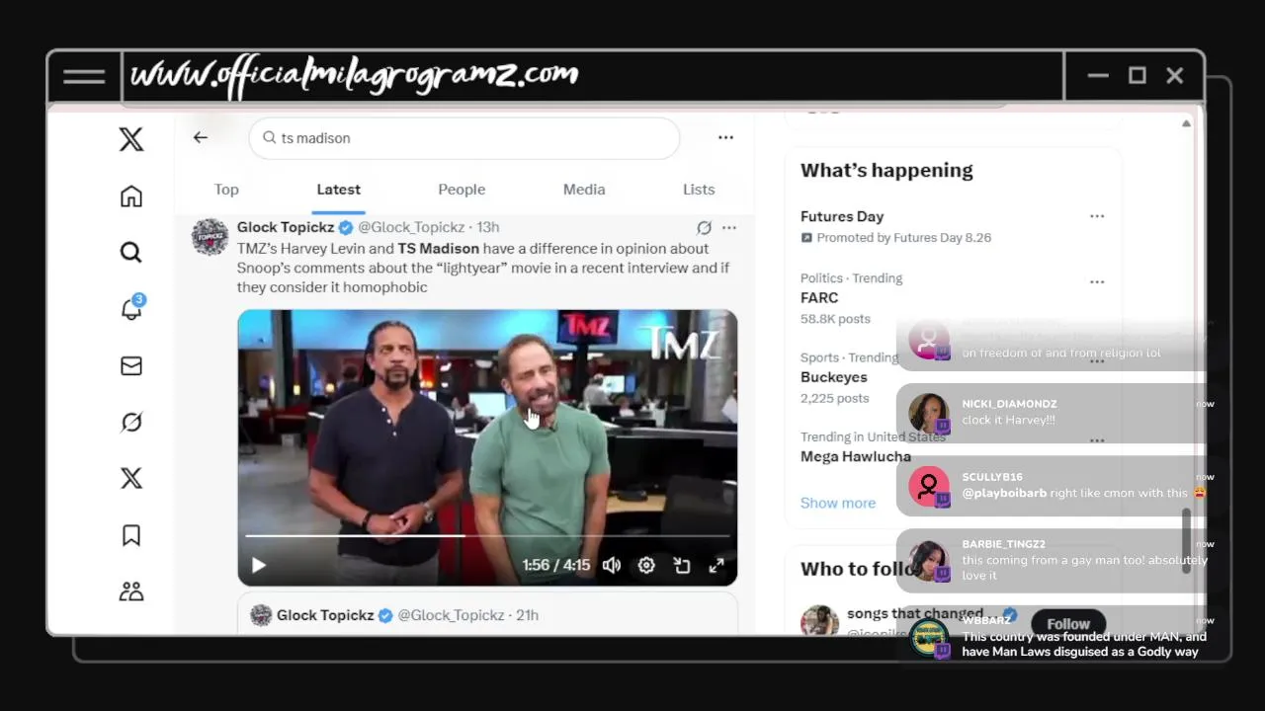This screenshot has height=711, width=1265.
Task: Switch to the Latest tab
Action: click(339, 190)
